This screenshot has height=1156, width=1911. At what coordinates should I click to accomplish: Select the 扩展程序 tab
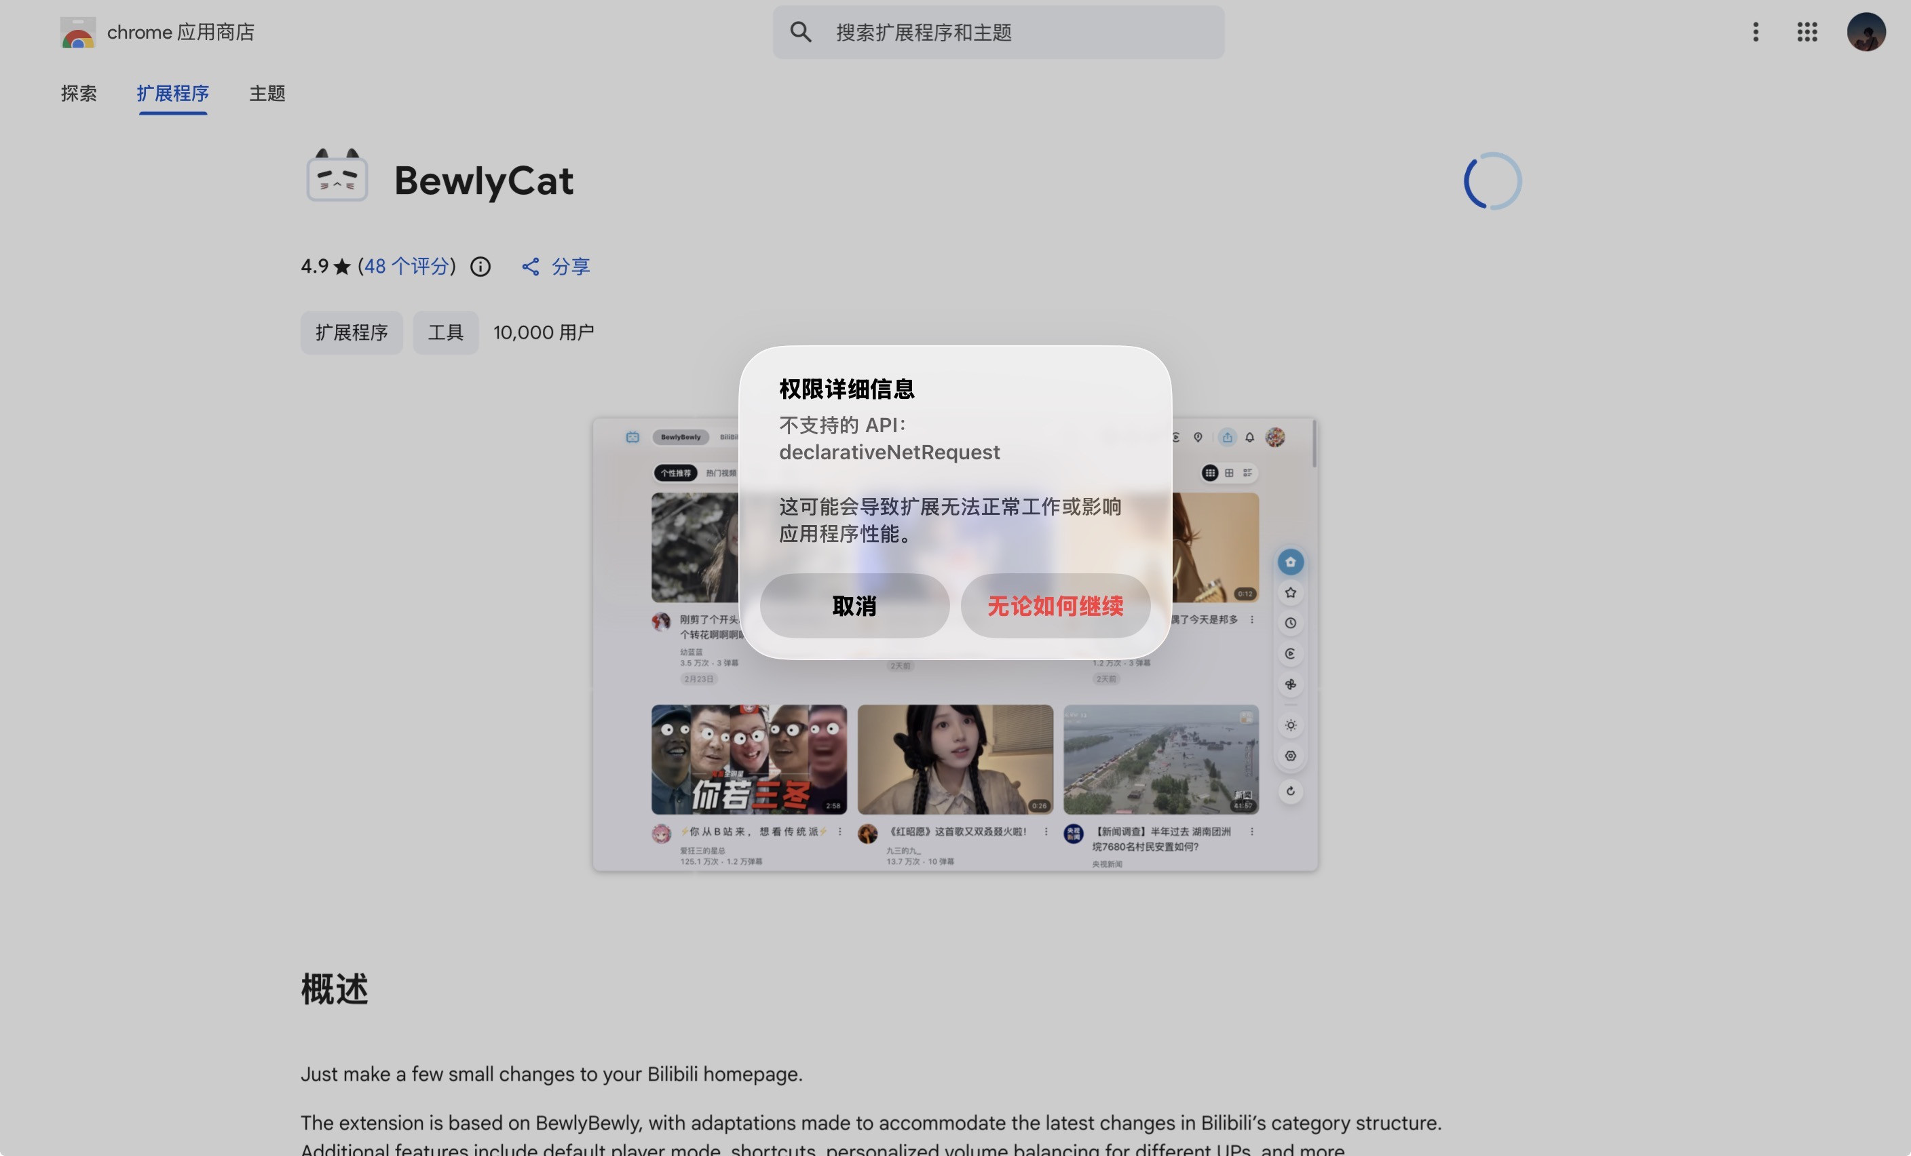click(172, 93)
